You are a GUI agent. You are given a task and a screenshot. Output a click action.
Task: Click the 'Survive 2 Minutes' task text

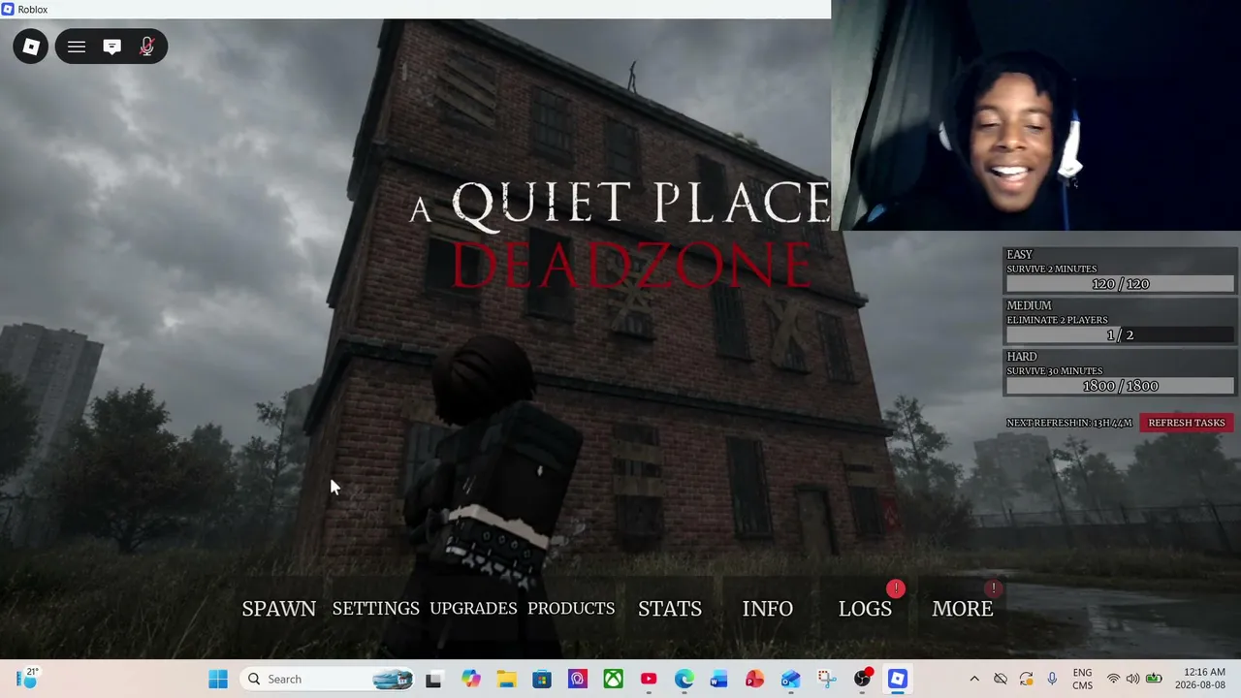point(1052,269)
